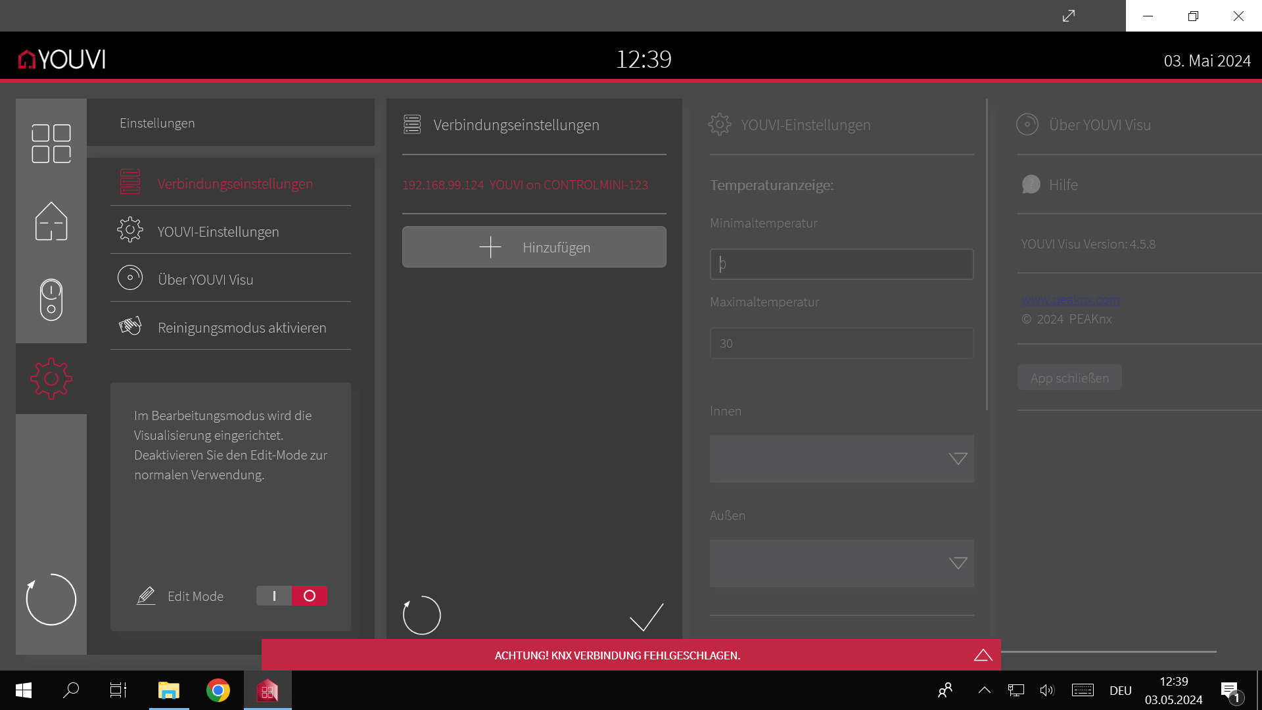Open the www.peaknx.com link
Image resolution: width=1262 pixels, height=710 pixels.
[x=1070, y=300]
